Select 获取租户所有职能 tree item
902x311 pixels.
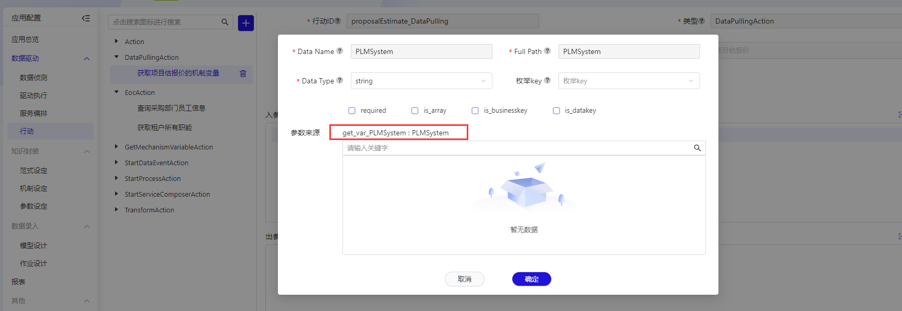[165, 127]
